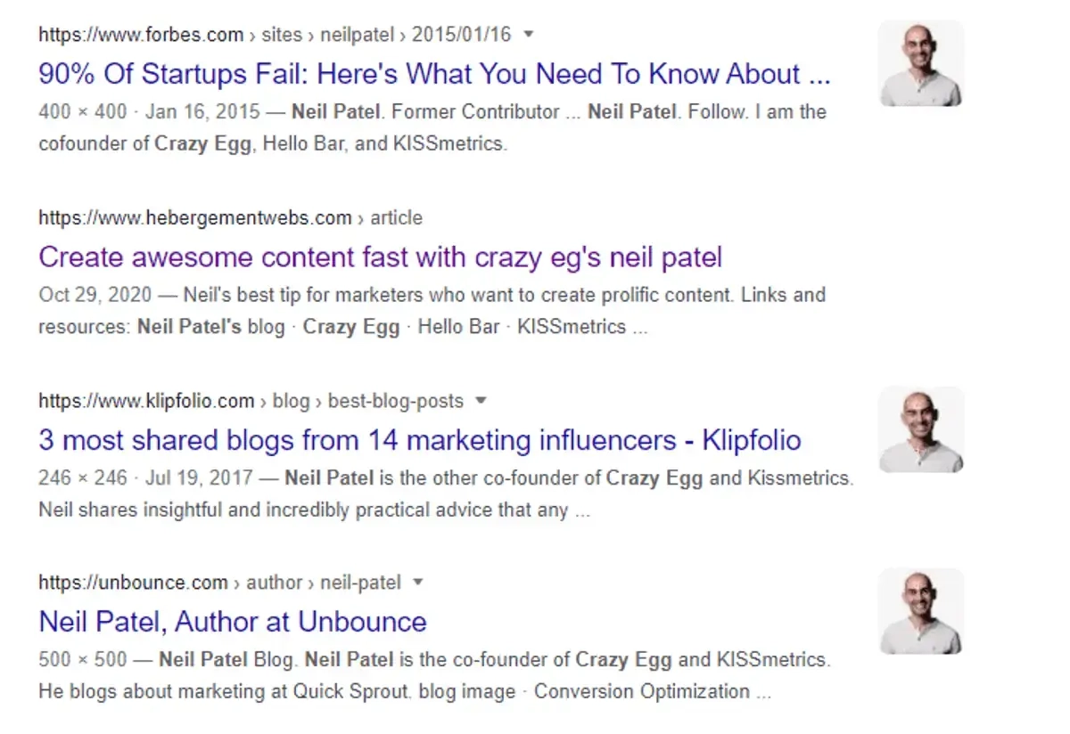Click the snippet dated Oct 29, 2020
1070x734 pixels.
[432, 310]
